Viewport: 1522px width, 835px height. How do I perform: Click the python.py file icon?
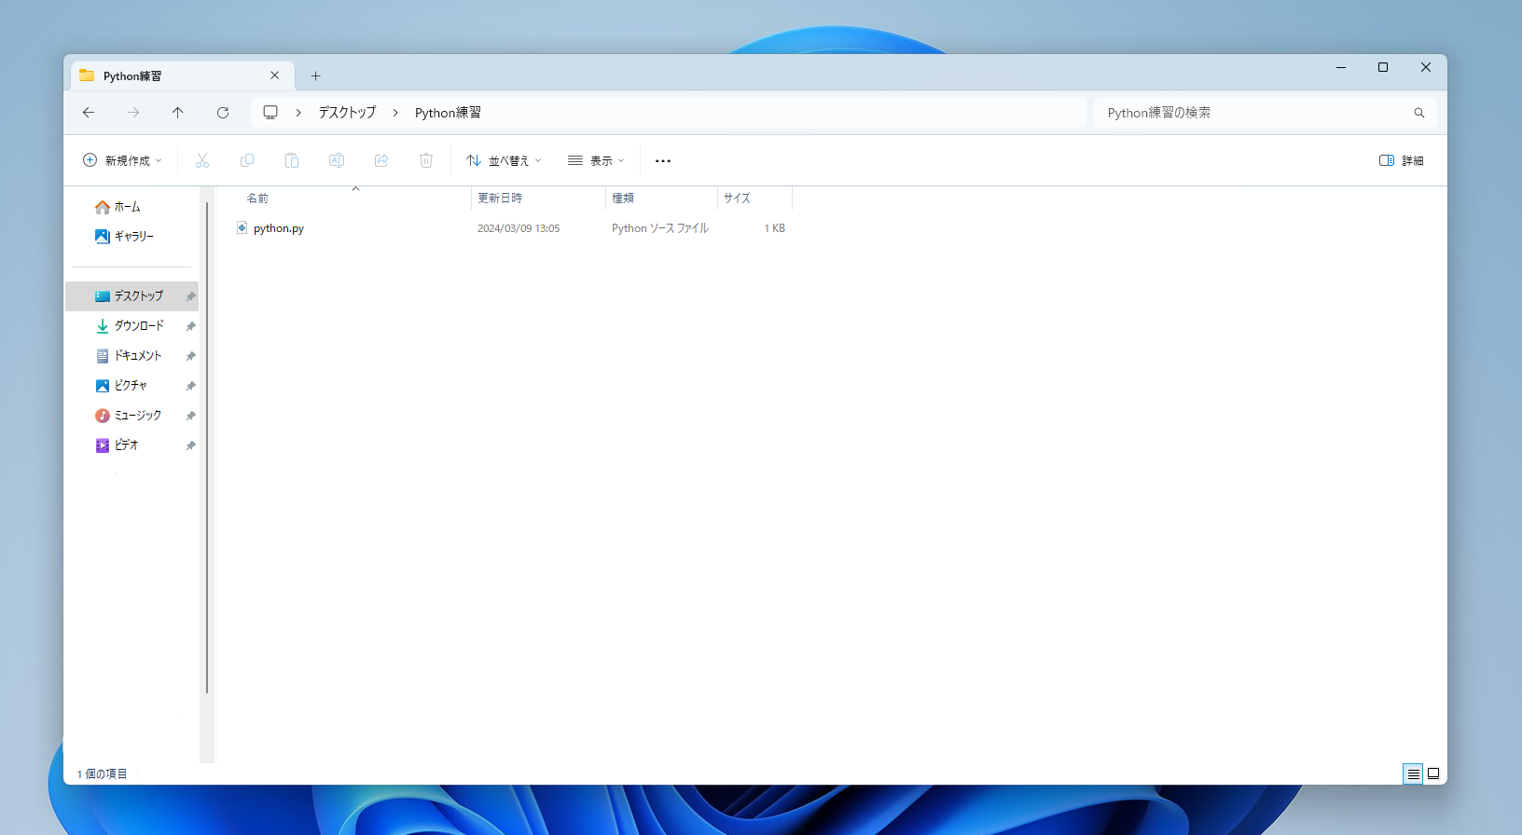pos(242,227)
